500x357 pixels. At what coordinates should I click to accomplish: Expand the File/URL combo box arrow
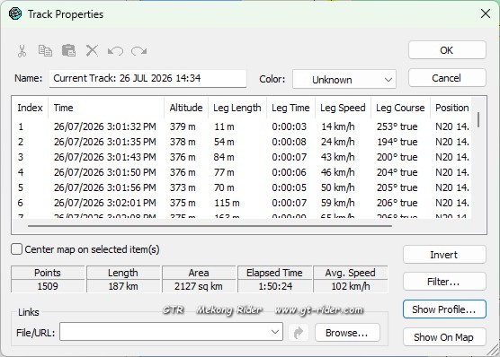[275, 332]
